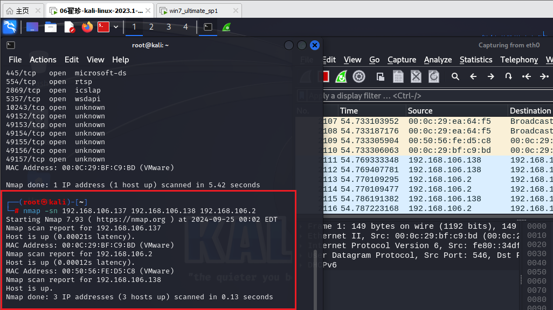Open Wireshark Capture menu
553x310 pixels.
click(x=402, y=60)
